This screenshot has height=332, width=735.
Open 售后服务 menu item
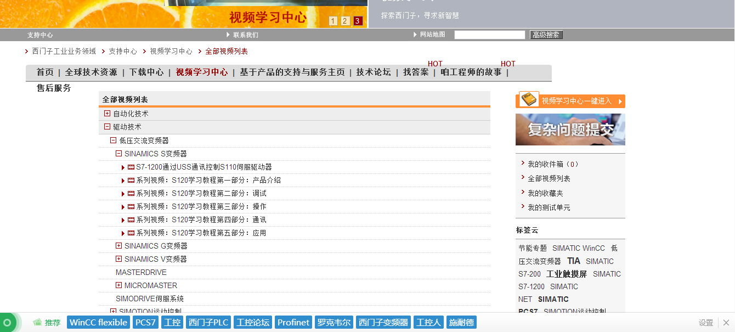tap(54, 88)
